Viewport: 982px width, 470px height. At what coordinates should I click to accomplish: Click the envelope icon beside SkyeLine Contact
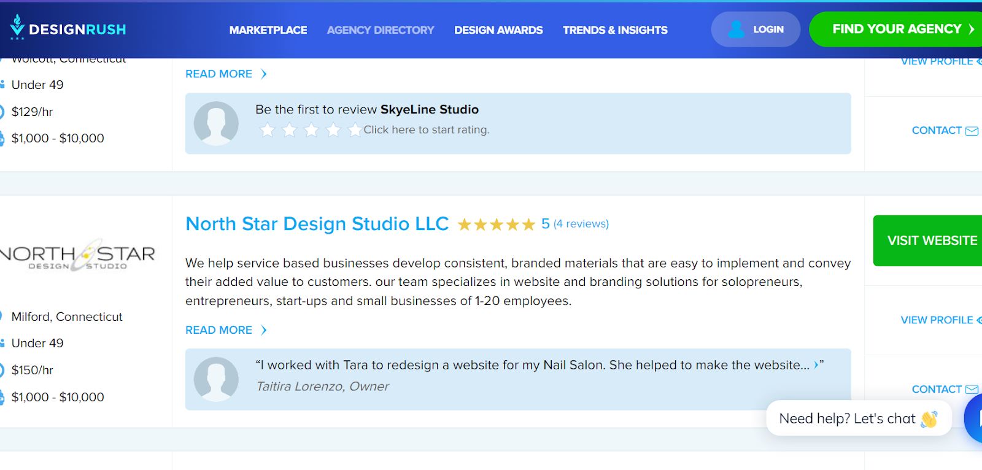pyautogui.click(x=972, y=131)
